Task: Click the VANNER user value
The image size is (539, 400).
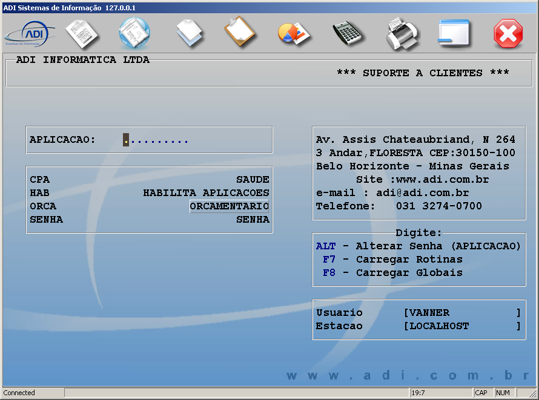Action: pyautogui.click(x=429, y=313)
